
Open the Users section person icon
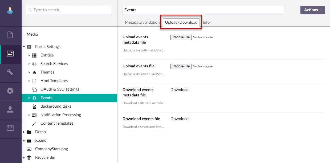(x=10, y=109)
